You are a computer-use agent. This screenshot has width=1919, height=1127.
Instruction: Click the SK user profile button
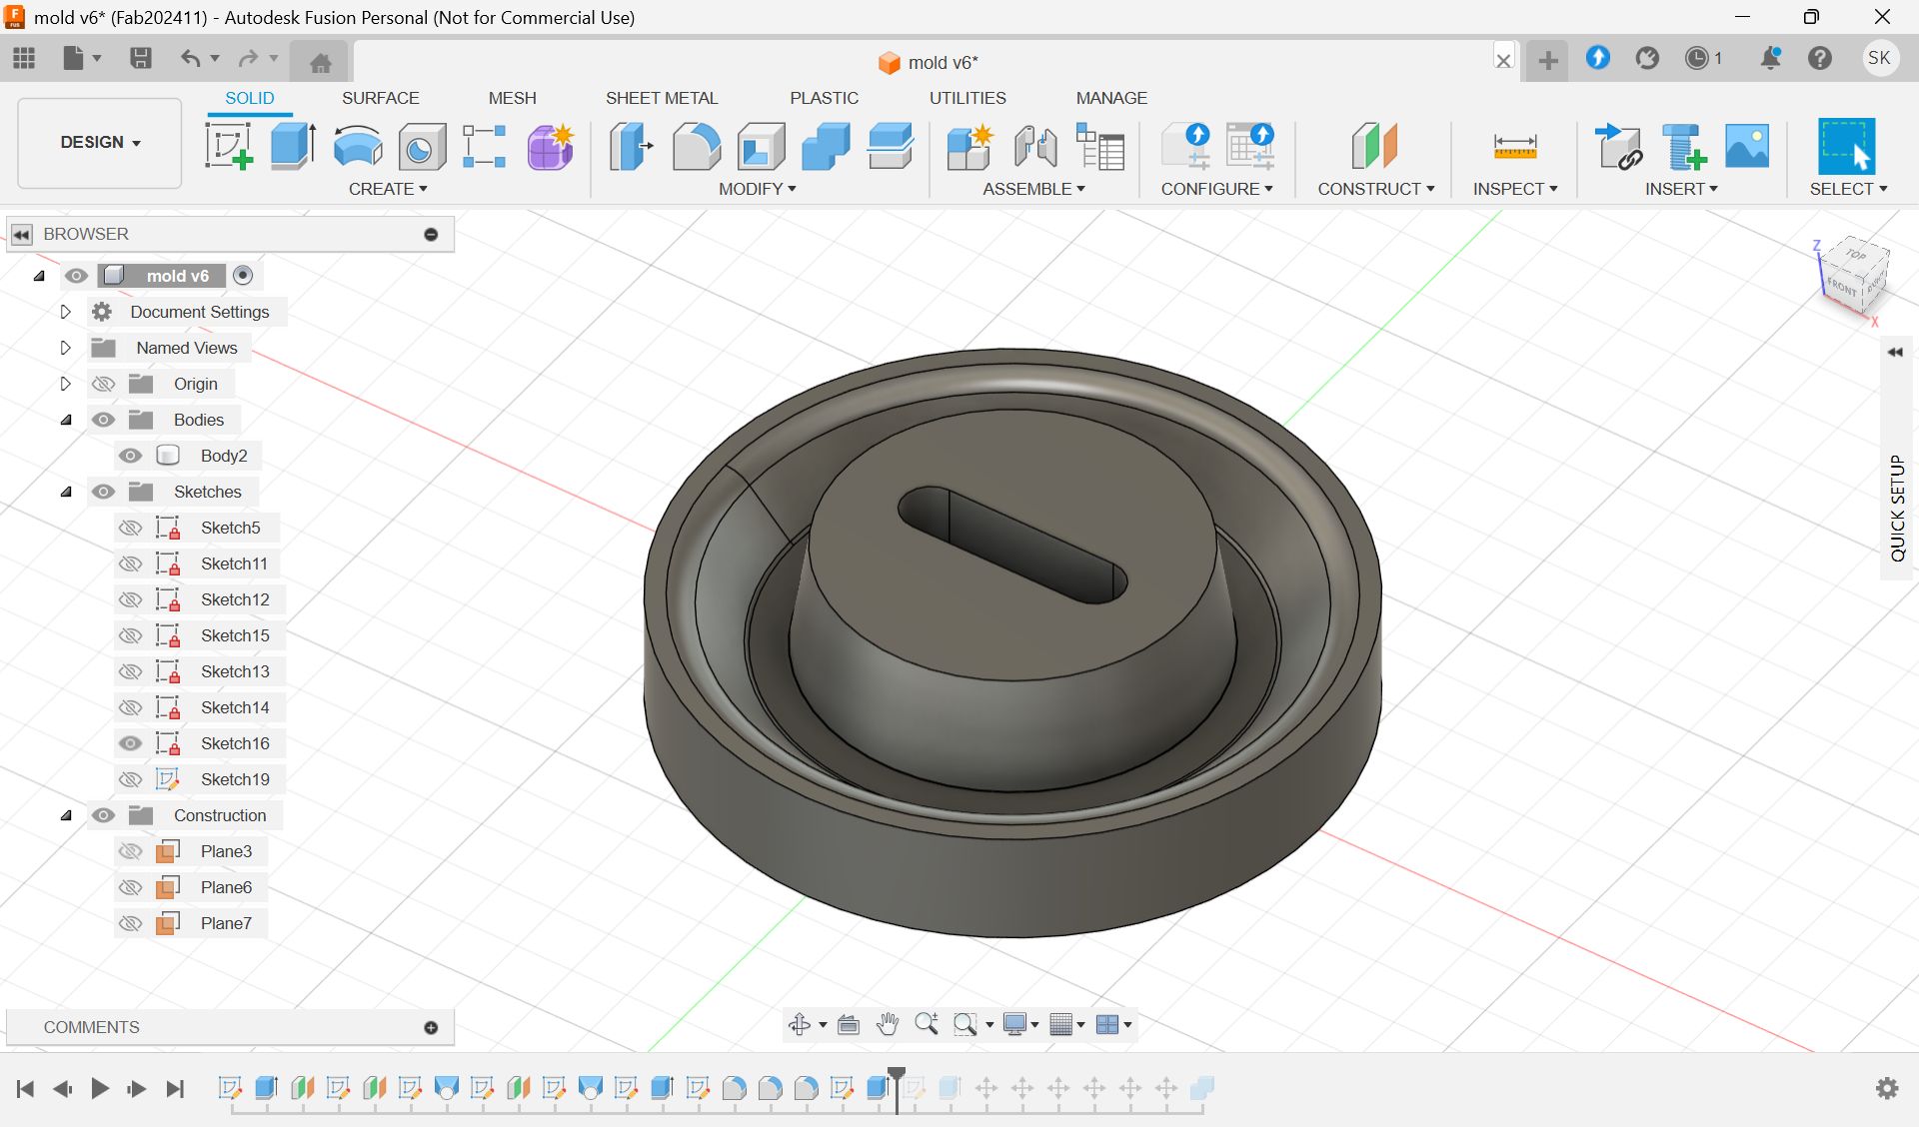click(x=1879, y=58)
